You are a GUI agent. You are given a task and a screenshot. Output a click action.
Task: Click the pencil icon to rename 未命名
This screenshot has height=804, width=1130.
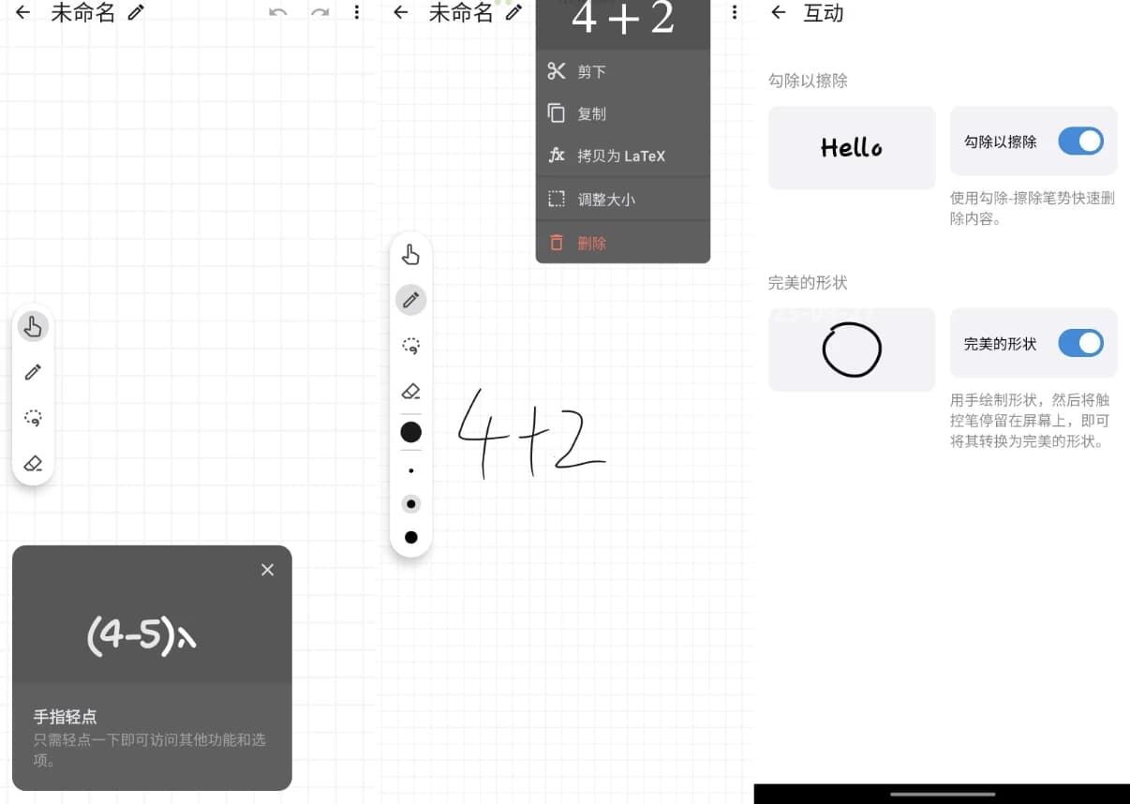click(x=136, y=12)
